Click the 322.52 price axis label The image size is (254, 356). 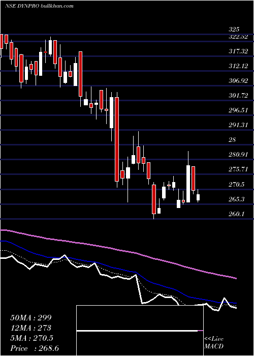[238, 37]
